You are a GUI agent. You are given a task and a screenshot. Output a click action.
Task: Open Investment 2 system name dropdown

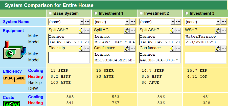173,22
